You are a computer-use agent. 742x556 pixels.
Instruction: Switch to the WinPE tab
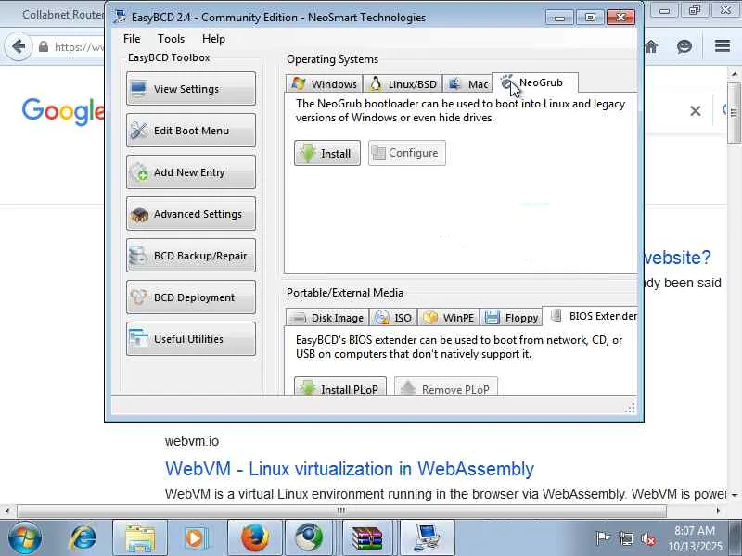pyautogui.click(x=449, y=317)
